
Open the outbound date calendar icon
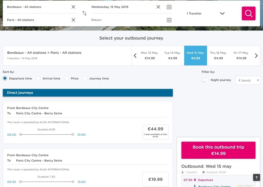point(169,7)
